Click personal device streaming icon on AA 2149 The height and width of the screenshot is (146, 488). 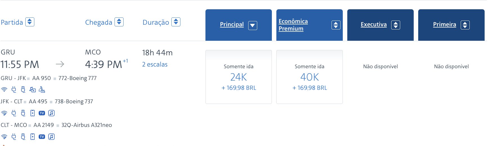point(33,137)
